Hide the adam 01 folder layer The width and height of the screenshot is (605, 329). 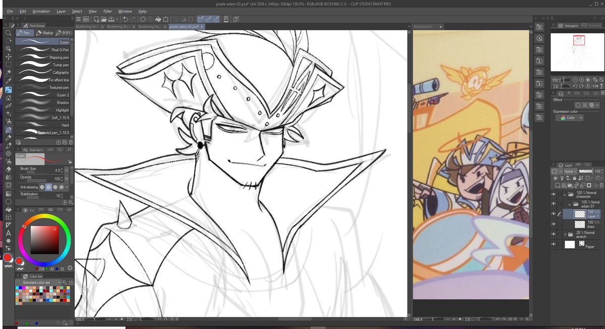(x=554, y=204)
